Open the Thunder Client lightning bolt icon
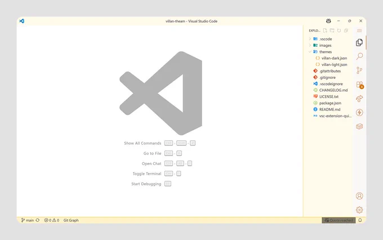Viewport: 383px width, 240px height. click(359, 113)
